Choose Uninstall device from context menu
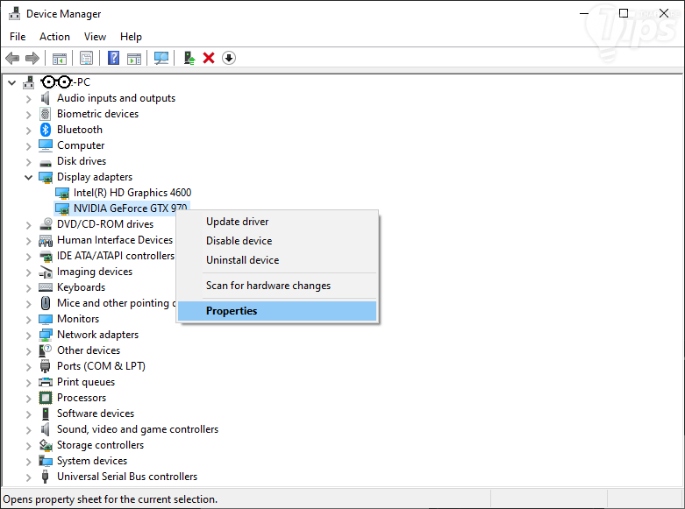This screenshot has height=509, width=685. coord(277,260)
